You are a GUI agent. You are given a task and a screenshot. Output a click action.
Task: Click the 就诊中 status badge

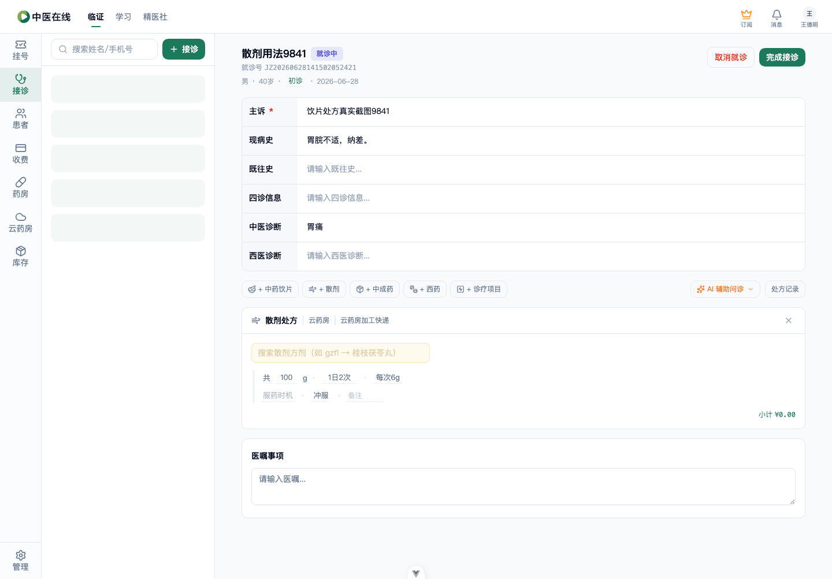click(x=327, y=54)
